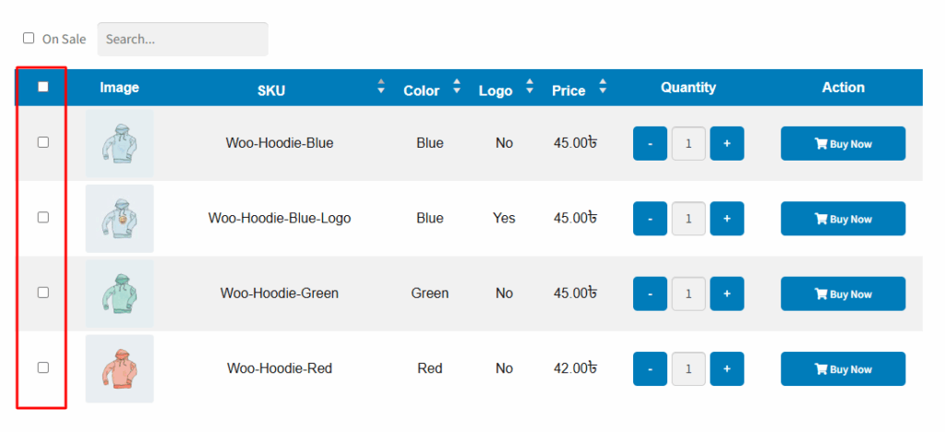
Task: Focus the Search input field
Action: (x=183, y=39)
